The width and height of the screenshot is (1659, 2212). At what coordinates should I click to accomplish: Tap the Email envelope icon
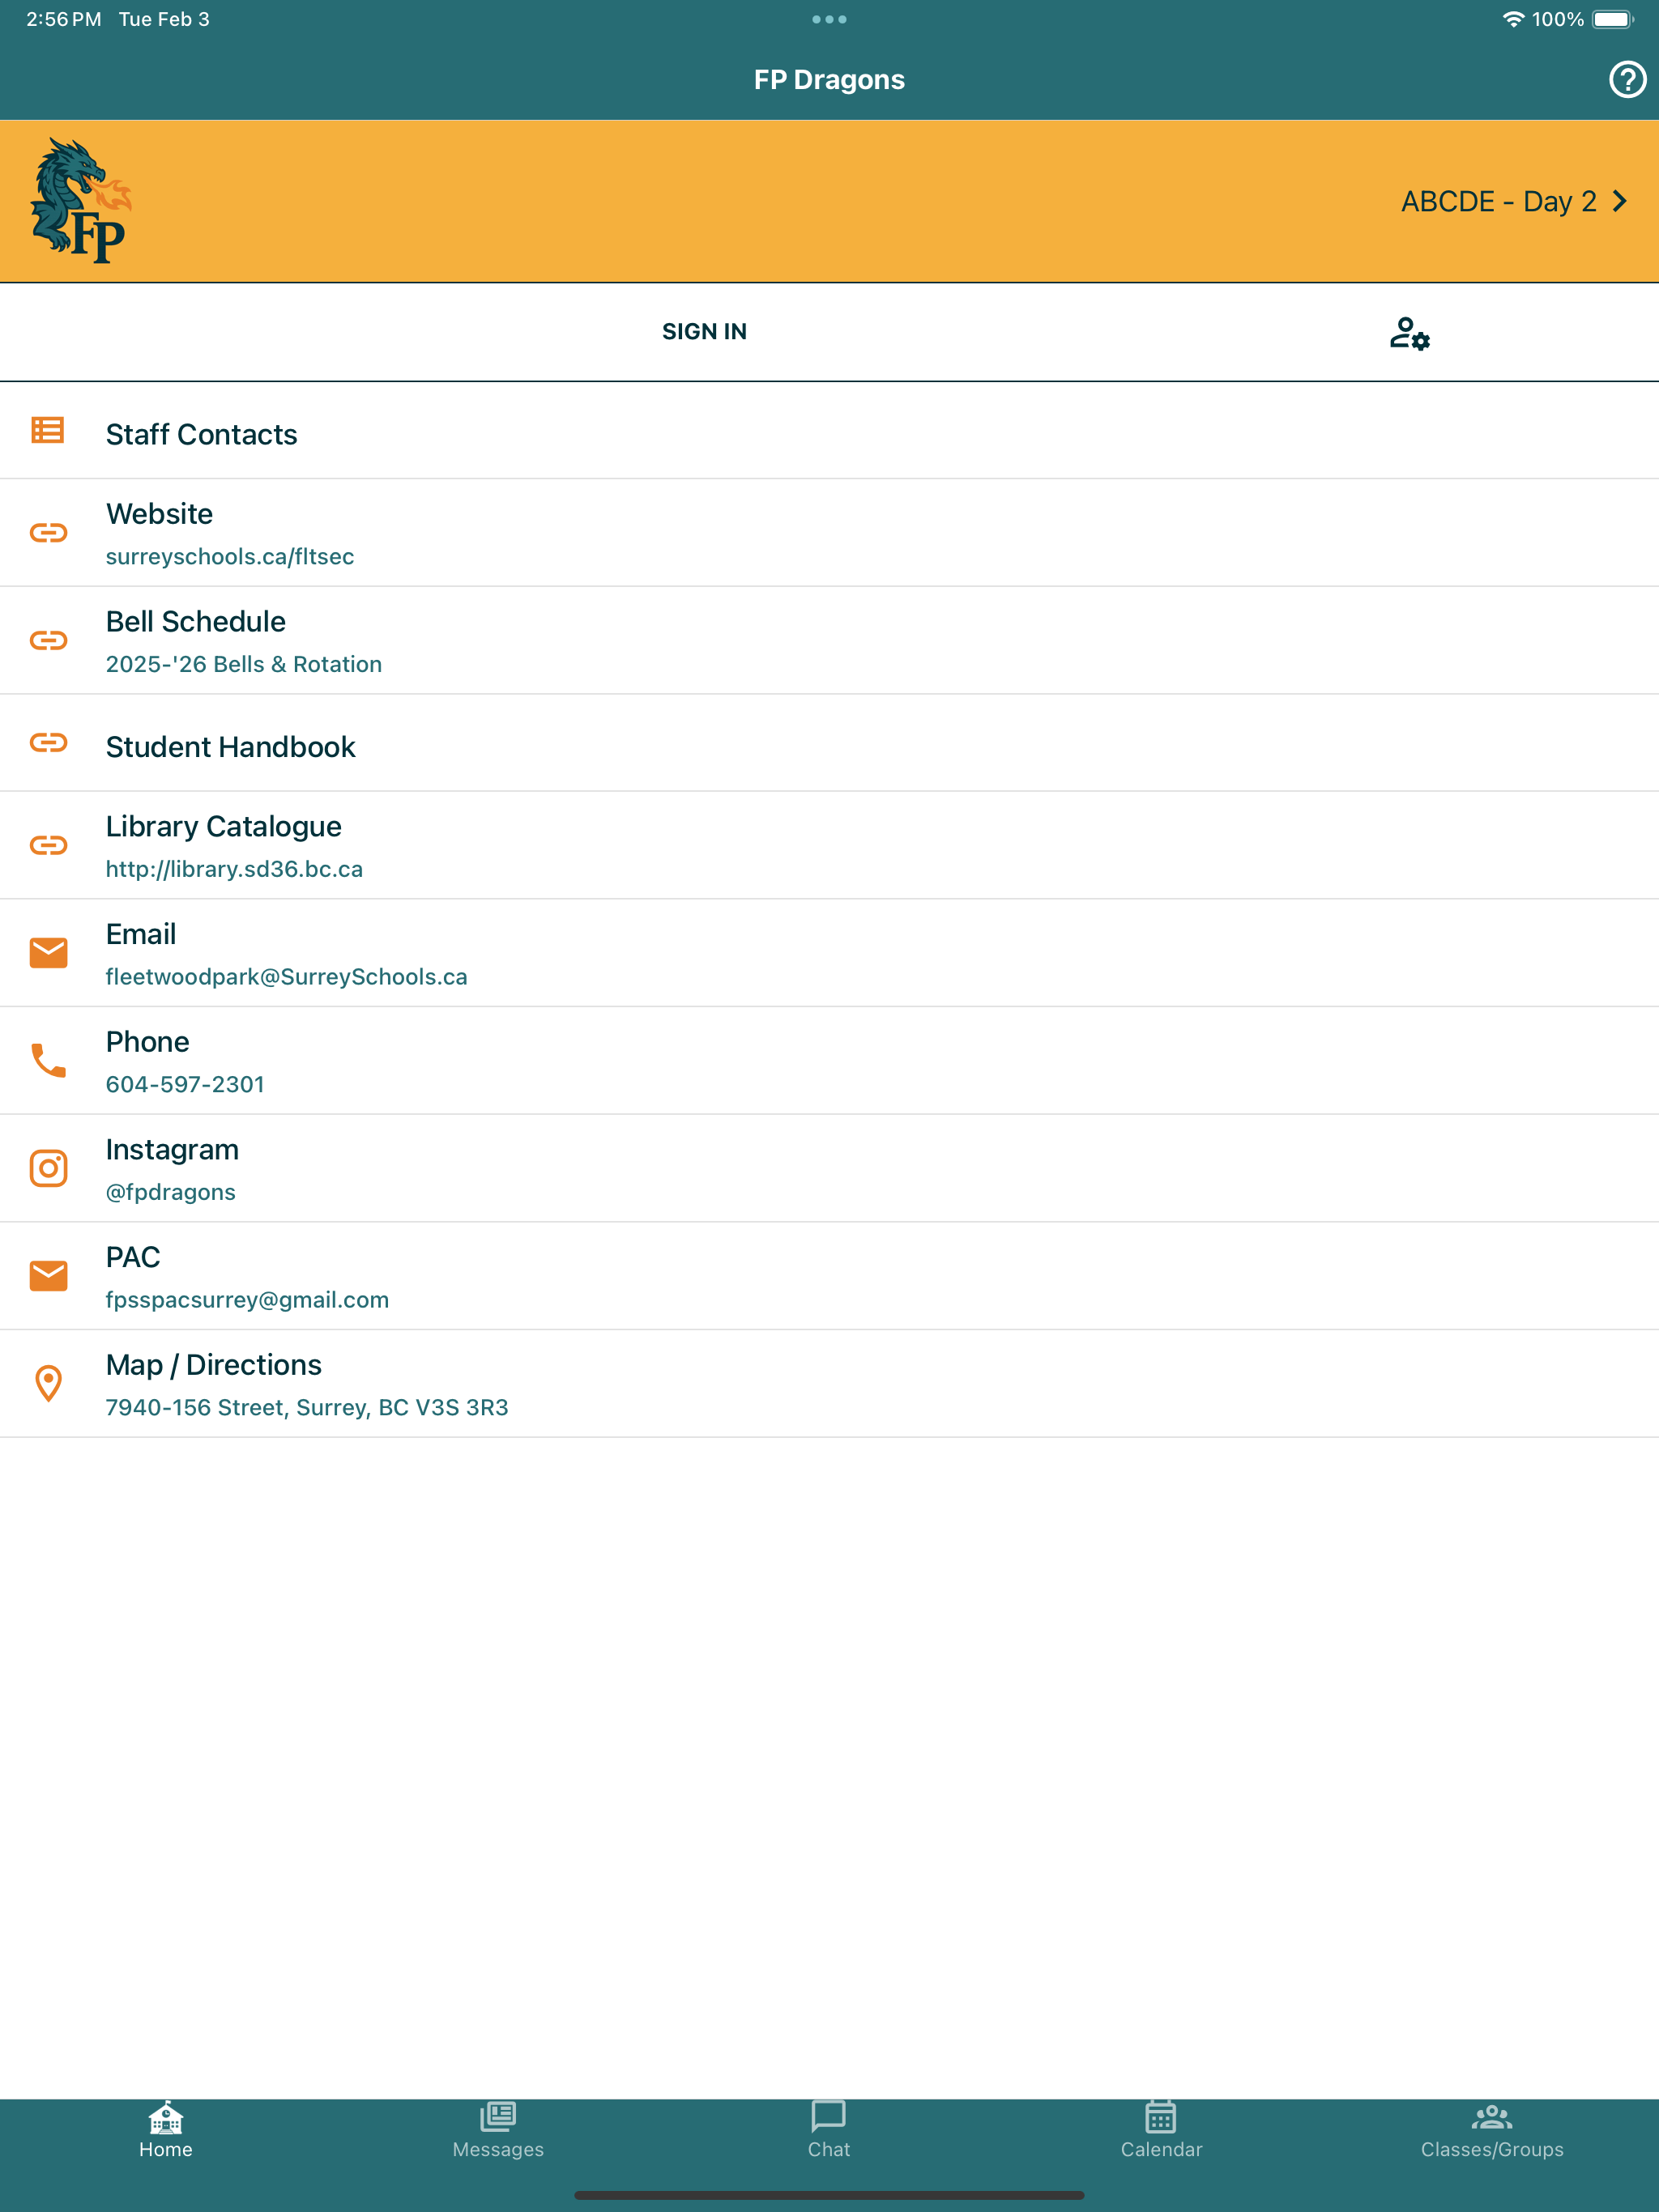click(48, 953)
